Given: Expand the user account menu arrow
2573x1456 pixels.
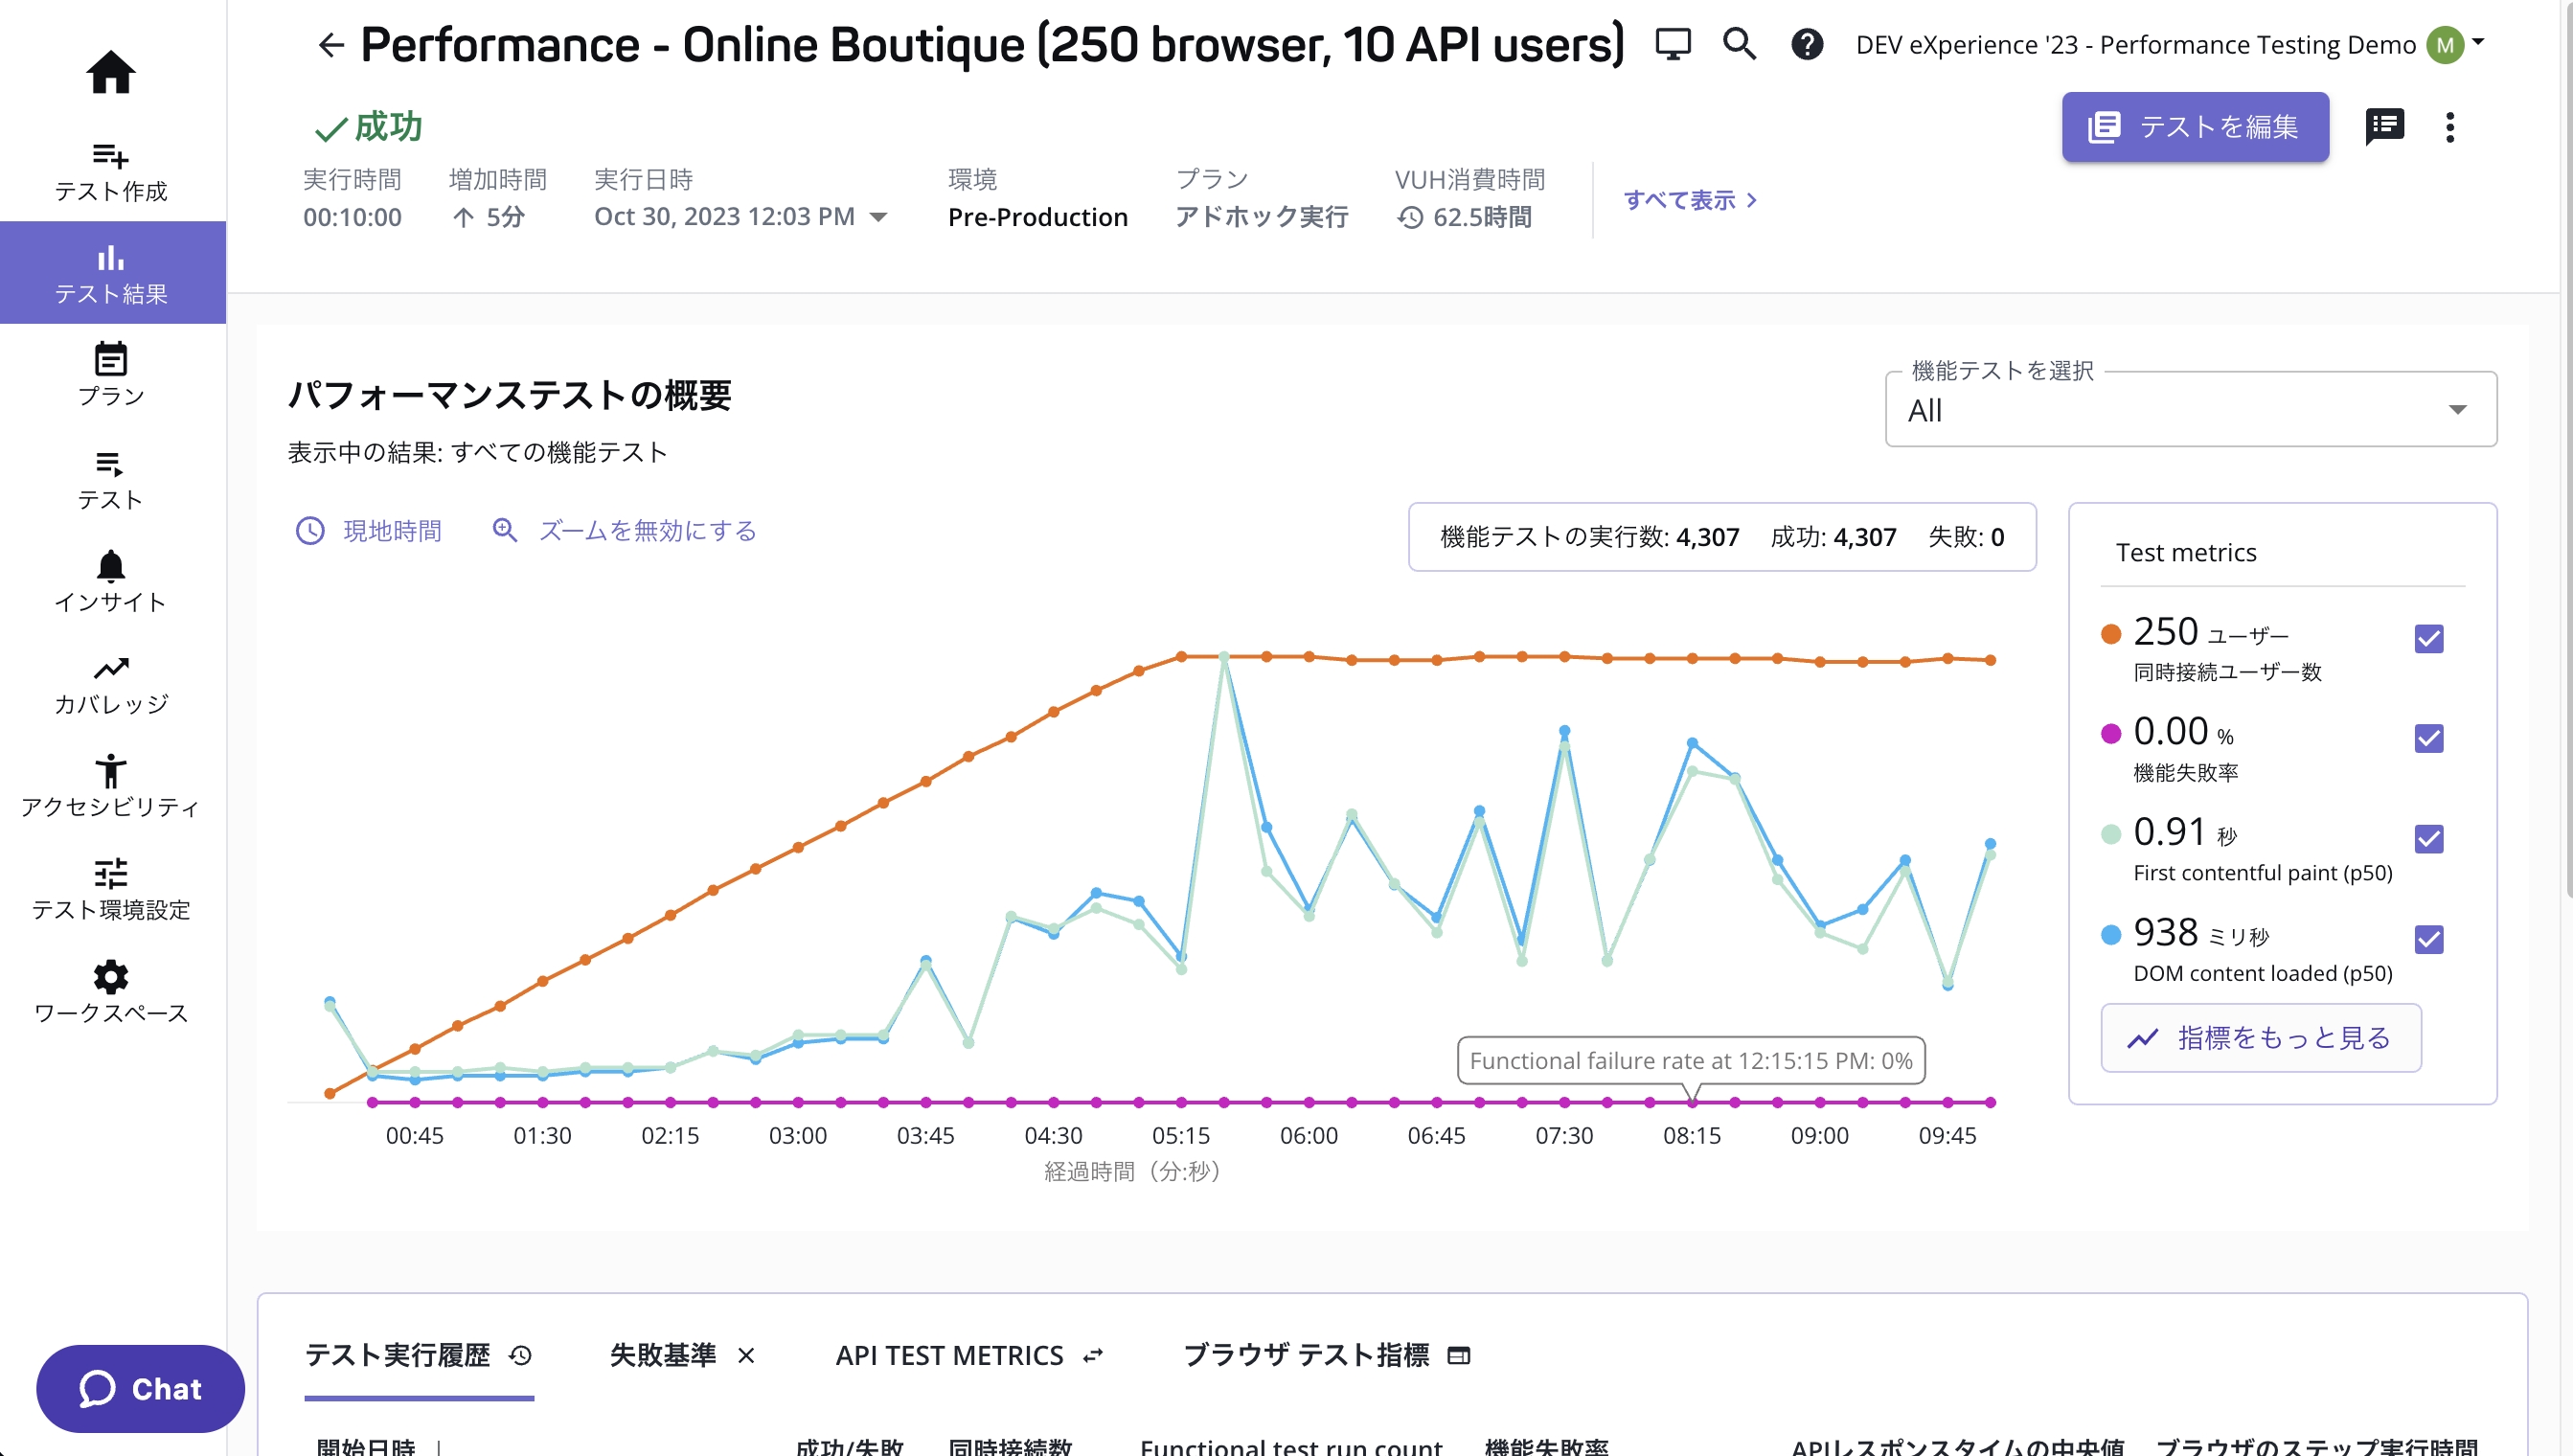Looking at the screenshot, I should (2478, 42).
